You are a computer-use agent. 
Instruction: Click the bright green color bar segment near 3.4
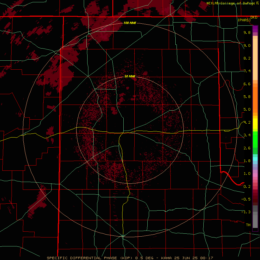pos(255,139)
